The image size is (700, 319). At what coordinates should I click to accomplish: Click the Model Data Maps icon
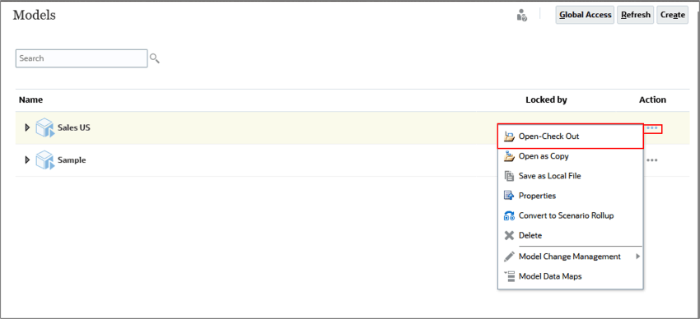tap(509, 276)
